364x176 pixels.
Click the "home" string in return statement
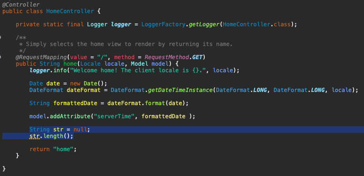[x=63, y=149]
